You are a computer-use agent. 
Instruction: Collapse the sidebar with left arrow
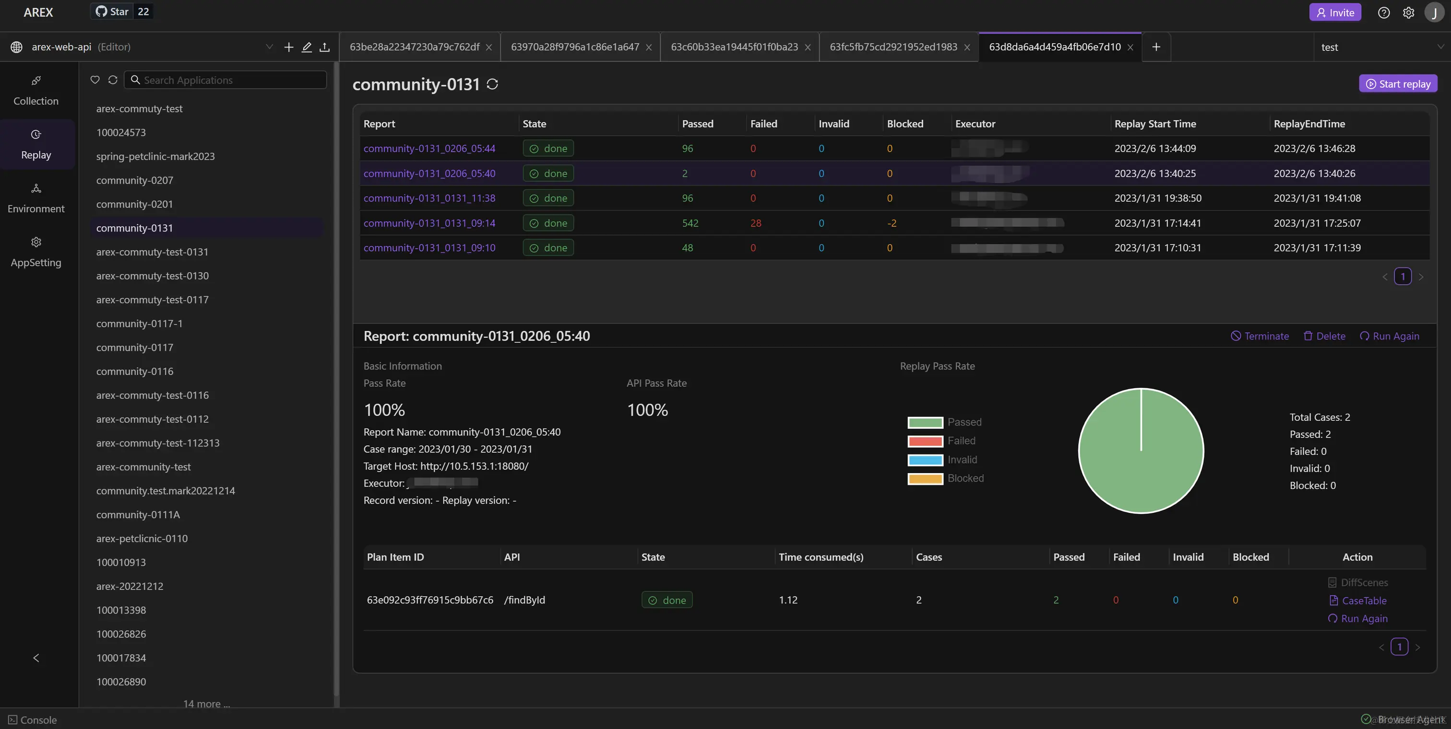[36, 658]
